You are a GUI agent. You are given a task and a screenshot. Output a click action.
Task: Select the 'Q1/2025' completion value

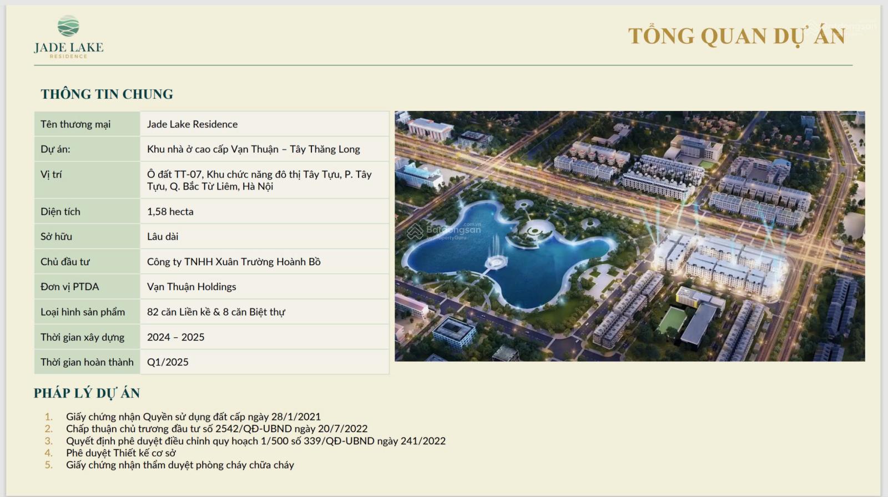(168, 362)
